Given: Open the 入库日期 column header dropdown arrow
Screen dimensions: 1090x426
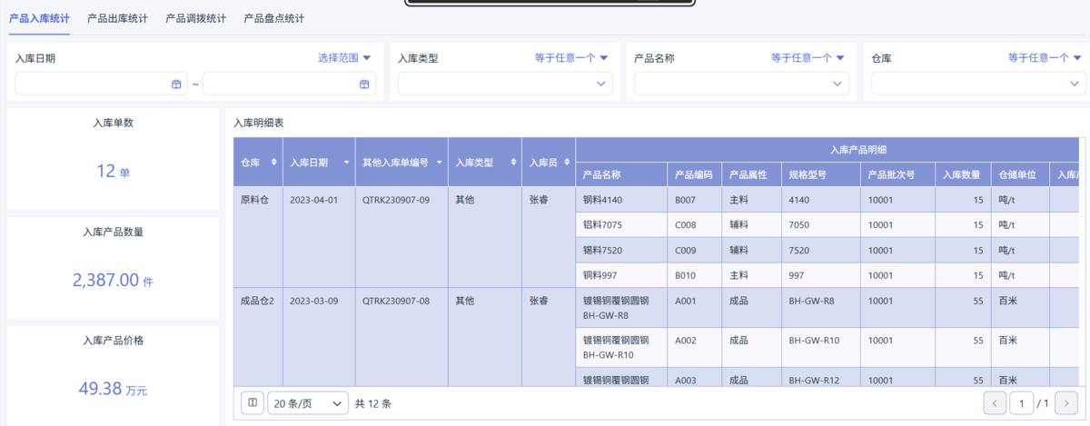Looking at the screenshot, I should [345, 163].
